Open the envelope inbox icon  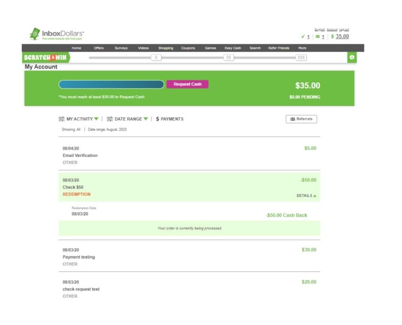click(x=317, y=37)
